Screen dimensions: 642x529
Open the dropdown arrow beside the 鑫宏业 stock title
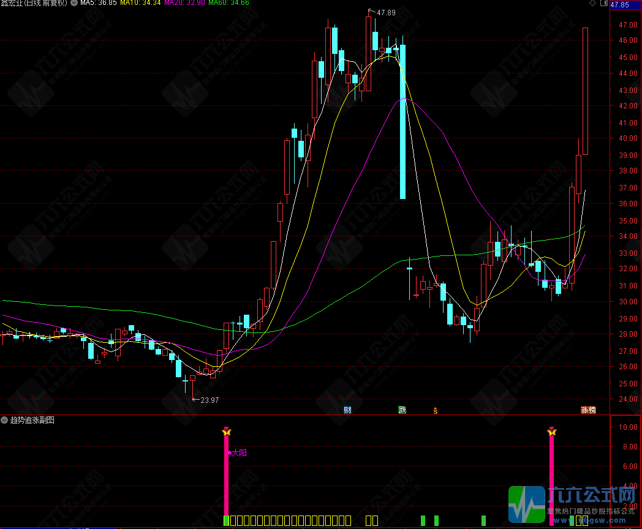click(74, 3)
